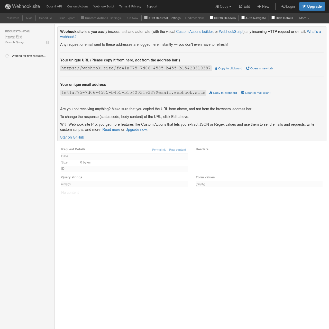Open unique URL in new tab
The height and width of the screenshot is (329, 329).
tap(260, 68)
